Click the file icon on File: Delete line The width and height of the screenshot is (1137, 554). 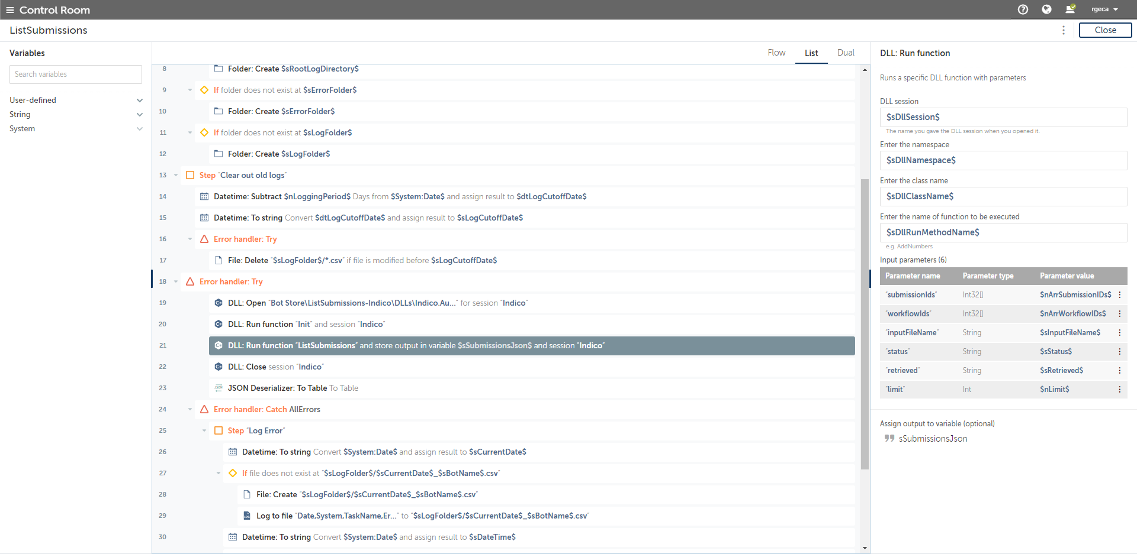point(219,260)
